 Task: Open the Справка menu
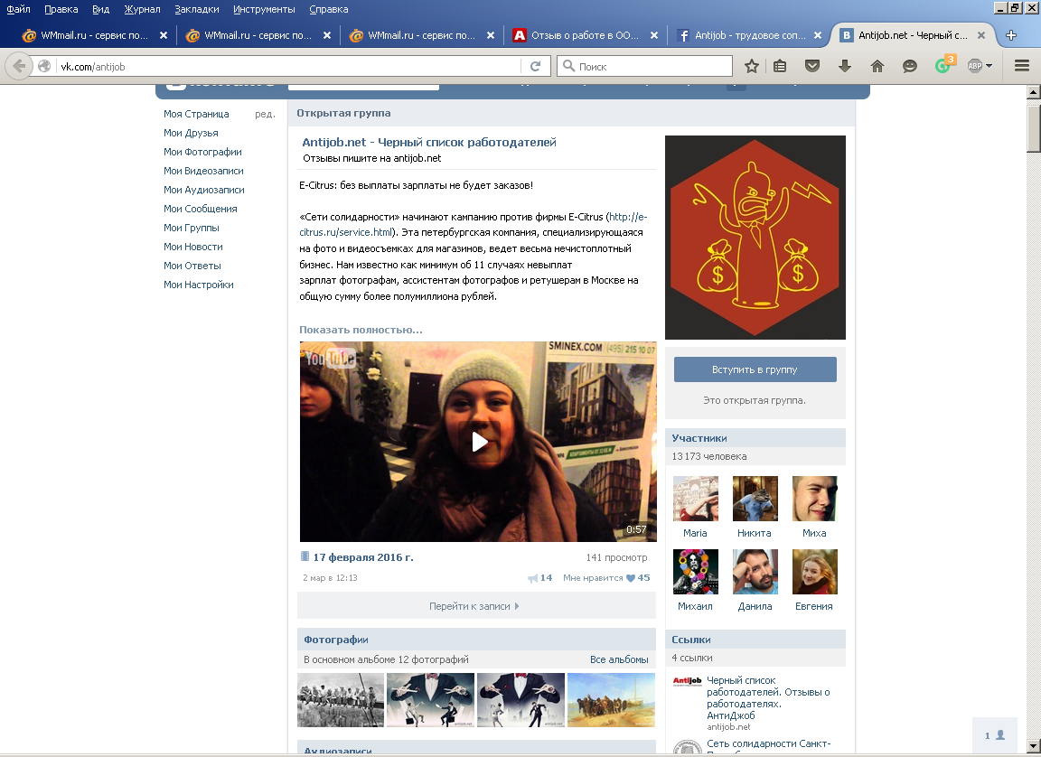(329, 9)
